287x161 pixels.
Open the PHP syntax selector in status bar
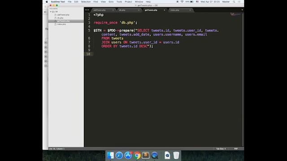(236, 149)
